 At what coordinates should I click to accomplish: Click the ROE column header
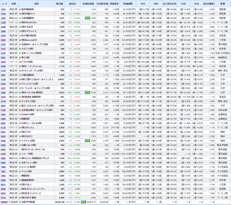point(183,4)
